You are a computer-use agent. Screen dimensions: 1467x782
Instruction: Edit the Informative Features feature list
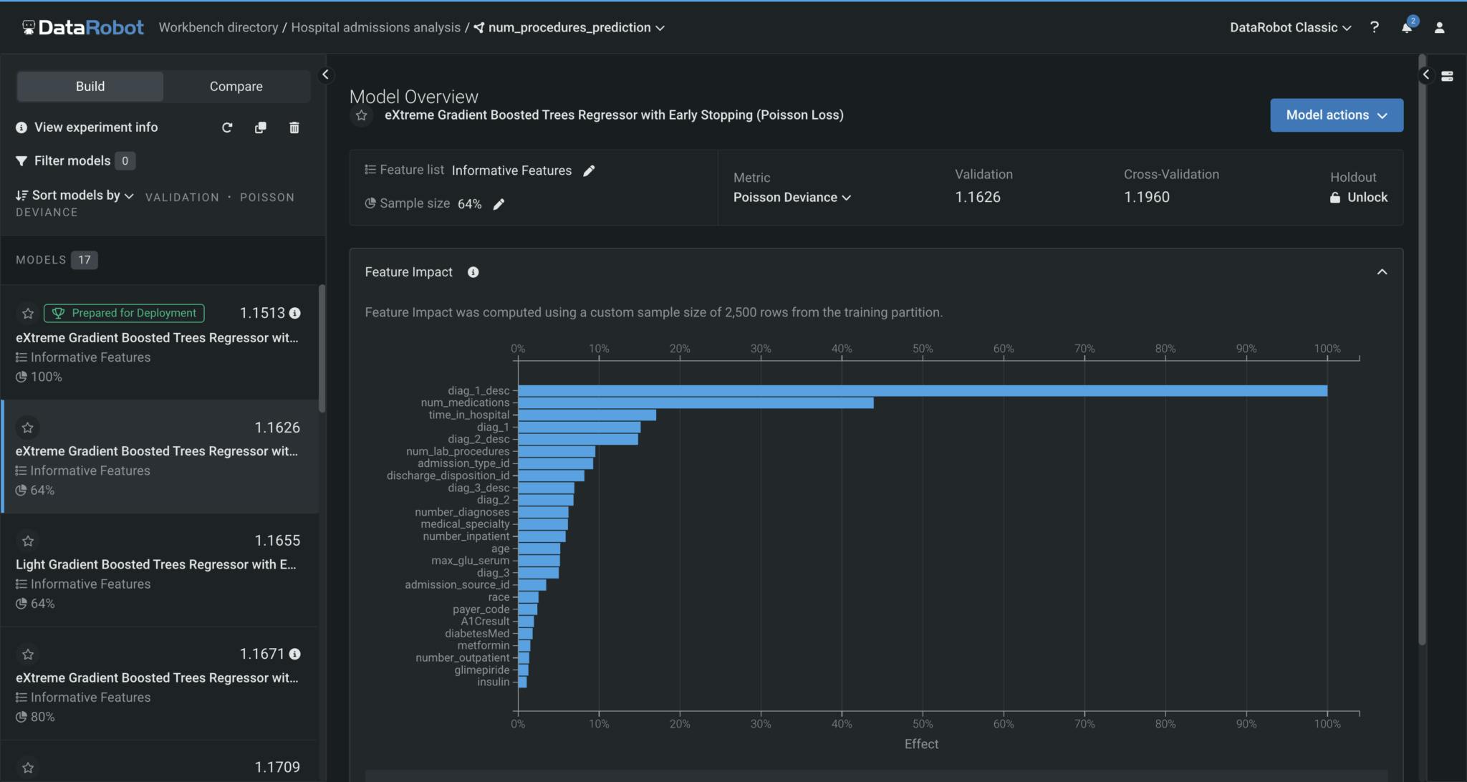[x=589, y=170]
